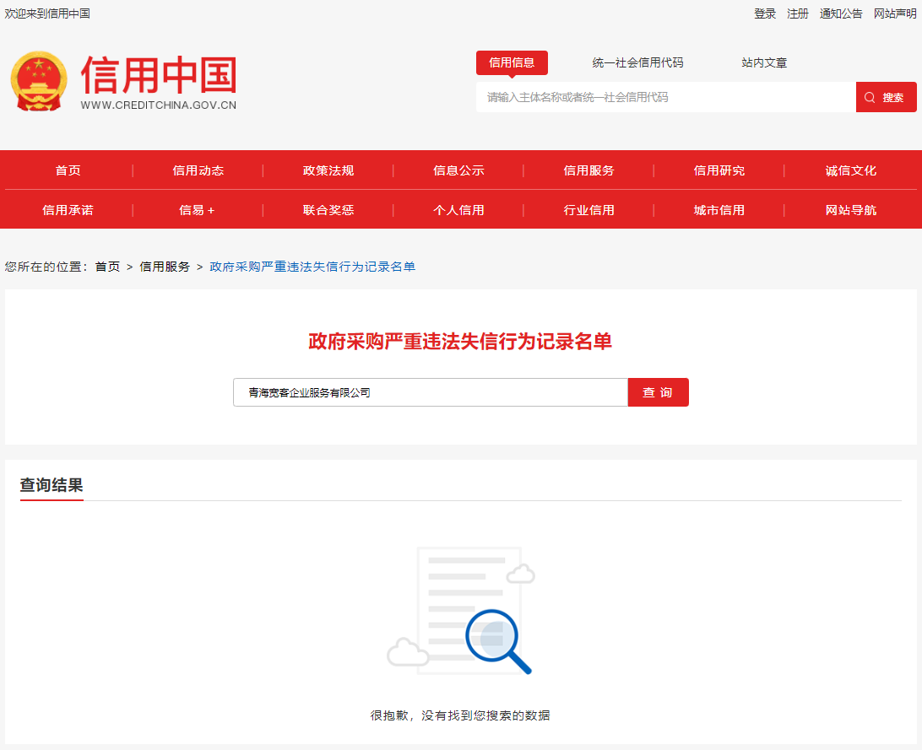
Task: Click the 很抱歉，没有找到您搜索的数据 message
Action: point(460,715)
